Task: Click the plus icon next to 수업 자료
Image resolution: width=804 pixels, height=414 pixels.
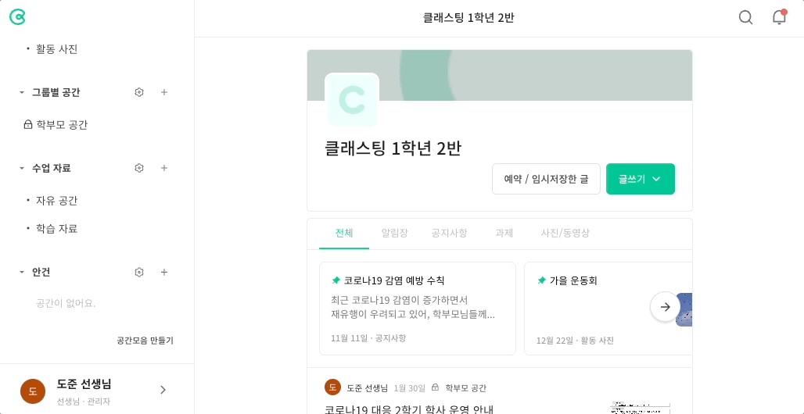Action: click(164, 168)
